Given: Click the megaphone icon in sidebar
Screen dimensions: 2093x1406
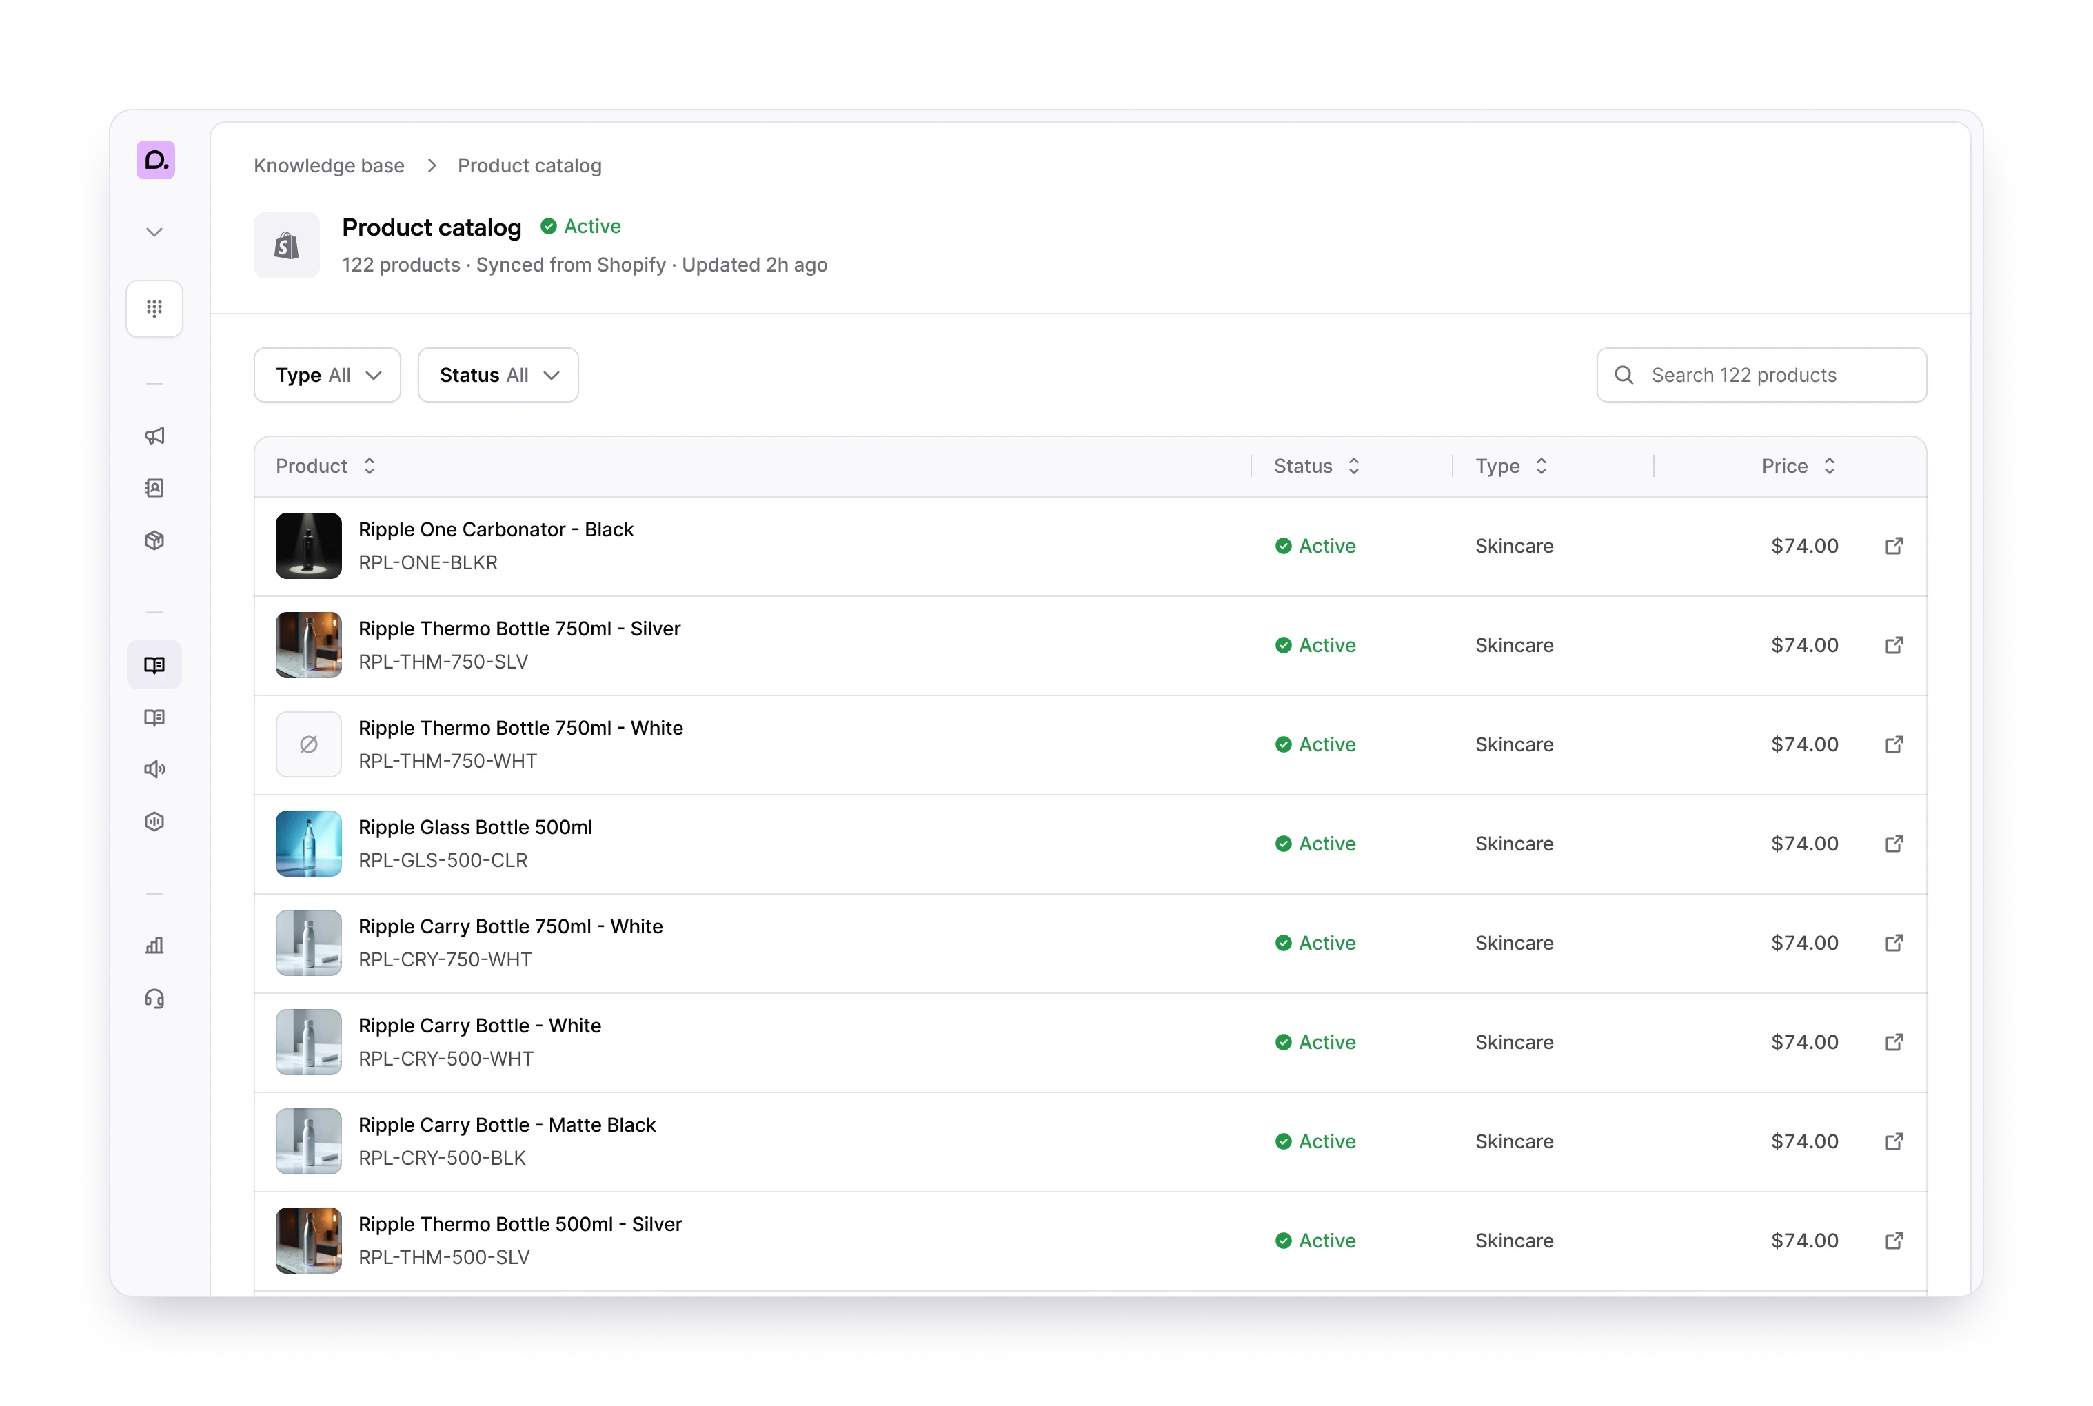Looking at the screenshot, I should [154, 436].
